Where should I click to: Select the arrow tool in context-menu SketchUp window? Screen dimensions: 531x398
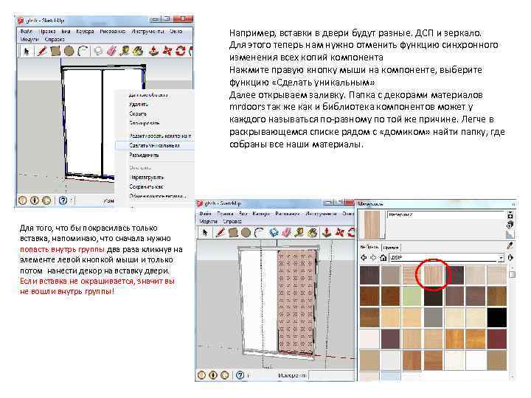[26, 51]
